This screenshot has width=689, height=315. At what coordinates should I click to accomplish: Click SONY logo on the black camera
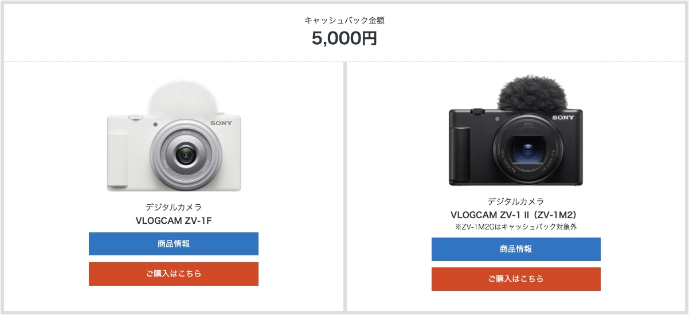tap(563, 118)
